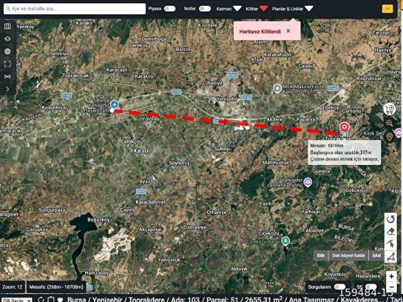
Task: Select the globe basemap icon
Action: pyautogui.click(x=8, y=52)
